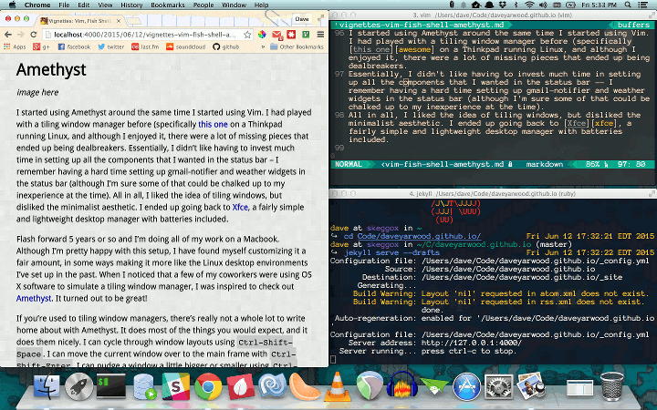Click the menu bar clock
Screen dimensions: 657x410
click(x=600, y=5)
